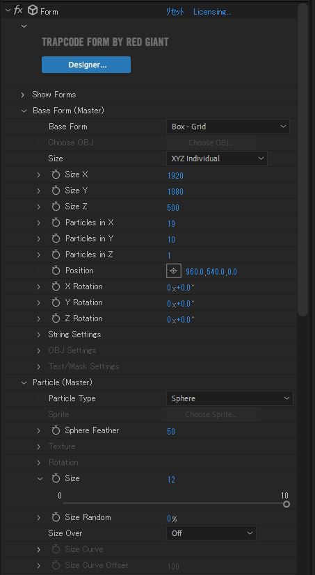The height and width of the screenshot is (575, 315).
Task: Collapse the Form effect twirl arrow
Action: (8, 10)
